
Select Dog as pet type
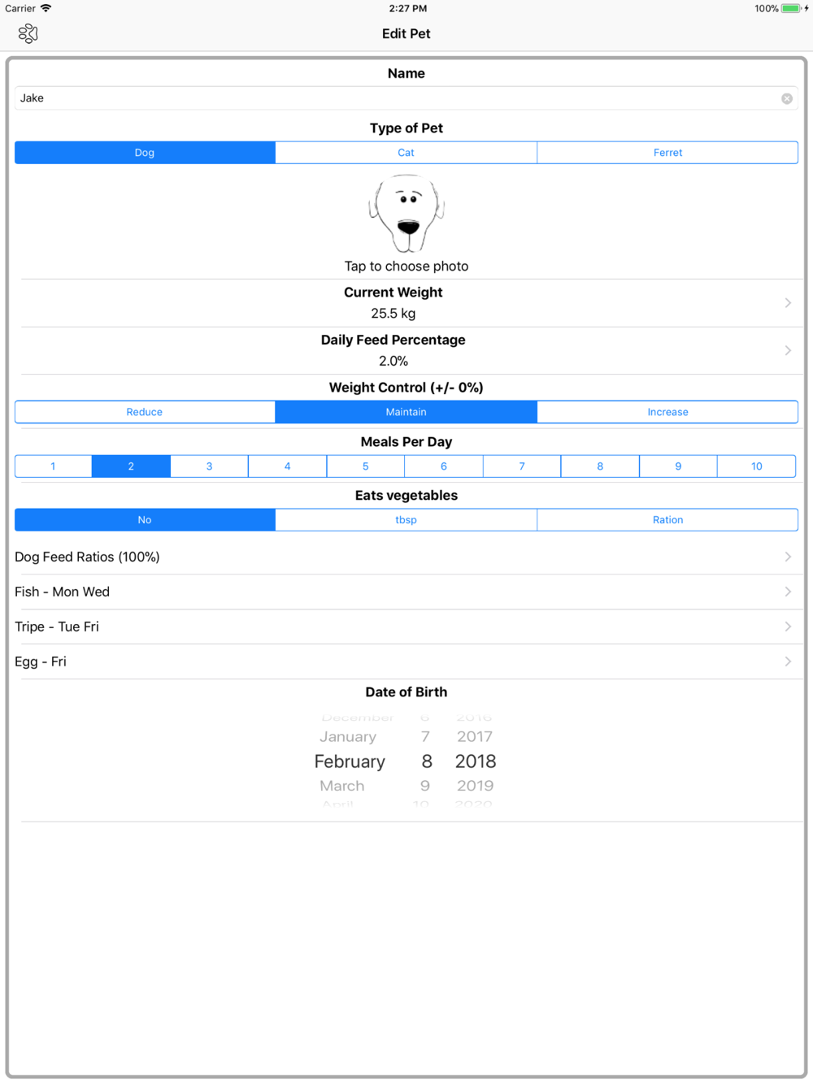point(145,153)
